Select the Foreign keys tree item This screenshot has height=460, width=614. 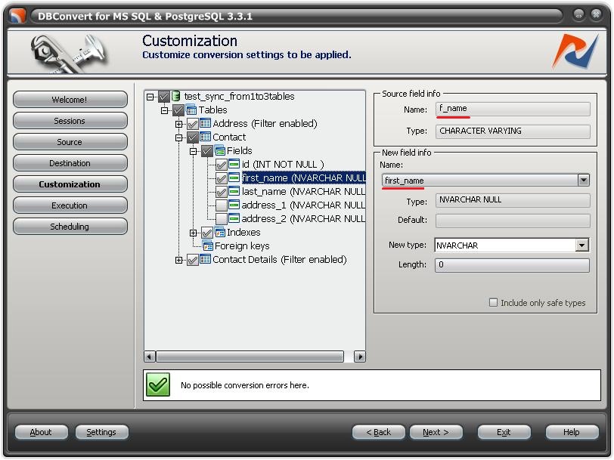242,245
